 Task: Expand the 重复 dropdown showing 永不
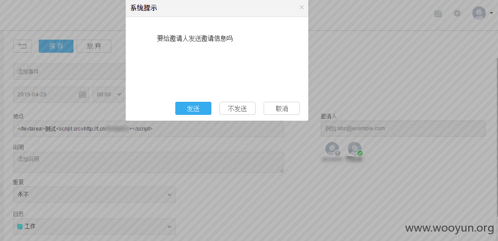(x=94, y=194)
